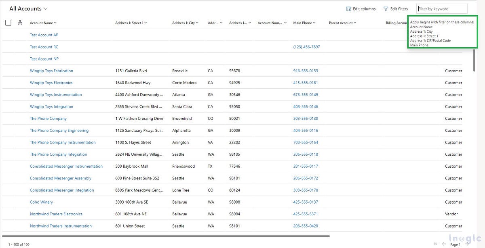Click the 916-555-0153 phone number link
Screen dimensions: 485x248
pyautogui.click(x=306, y=71)
